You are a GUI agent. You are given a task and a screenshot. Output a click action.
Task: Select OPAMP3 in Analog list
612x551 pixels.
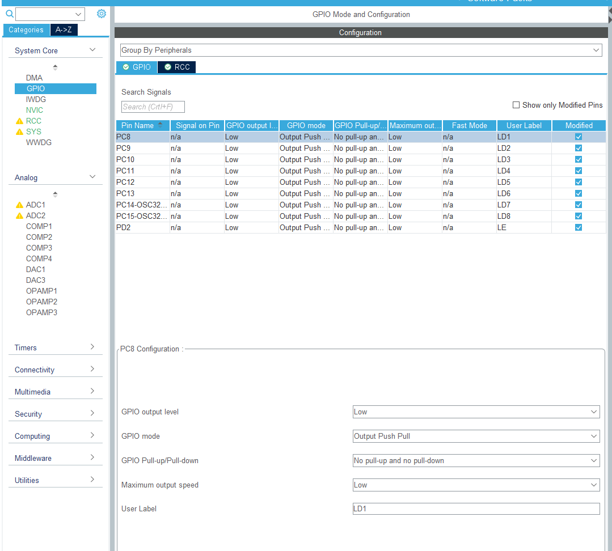pos(41,312)
